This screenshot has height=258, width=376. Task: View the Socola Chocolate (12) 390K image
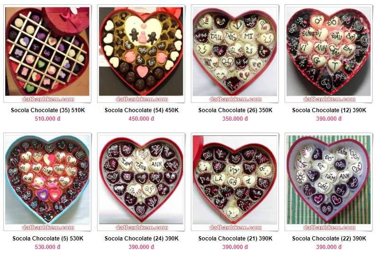tap(329, 53)
